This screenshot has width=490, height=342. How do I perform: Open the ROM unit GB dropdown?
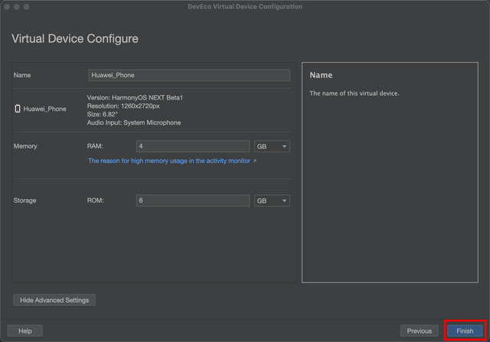click(x=272, y=200)
